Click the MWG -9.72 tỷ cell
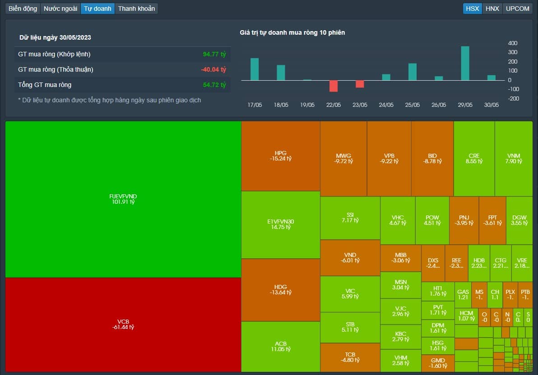The height and width of the screenshot is (375, 538). tap(343, 159)
